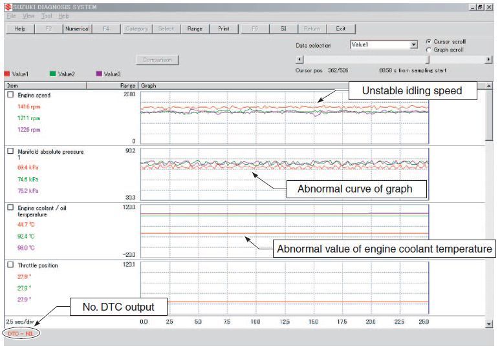Image resolution: width=500 pixels, height=350 pixels.
Task: Open the Data selection Value1 dropdown
Action: [384, 45]
